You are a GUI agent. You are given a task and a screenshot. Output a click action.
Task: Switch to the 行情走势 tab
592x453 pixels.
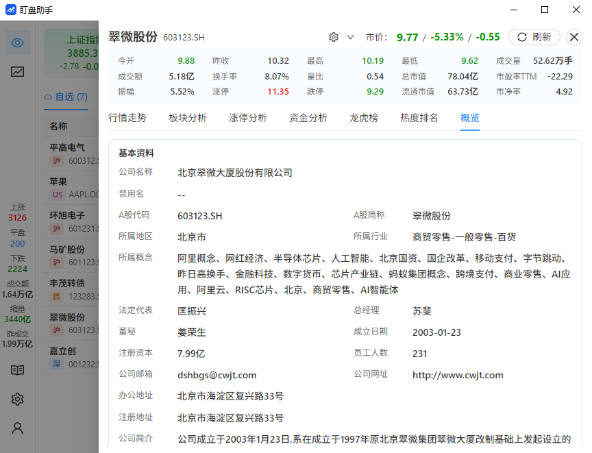tap(127, 118)
